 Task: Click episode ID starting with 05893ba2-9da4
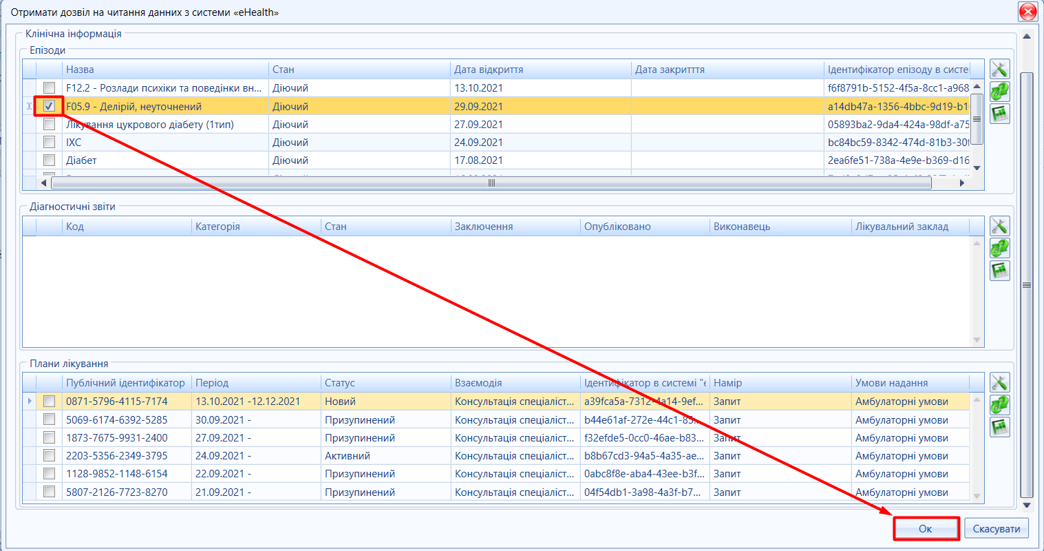click(898, 125)
